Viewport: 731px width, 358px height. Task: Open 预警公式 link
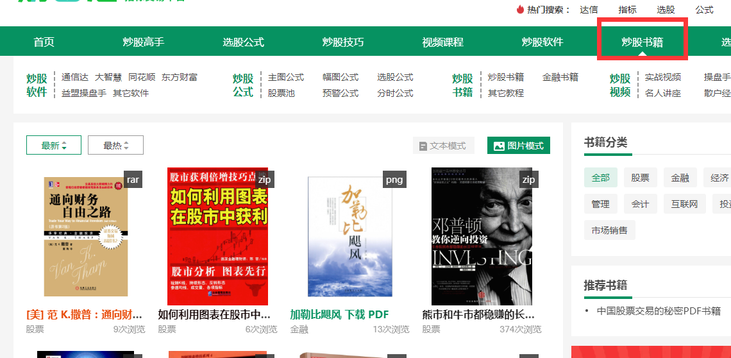(x=340, y=93)
